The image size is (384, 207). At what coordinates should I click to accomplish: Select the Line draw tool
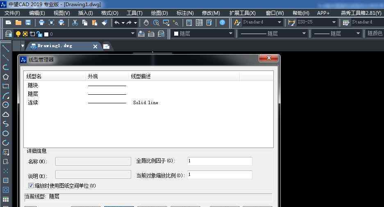(6, 48)
